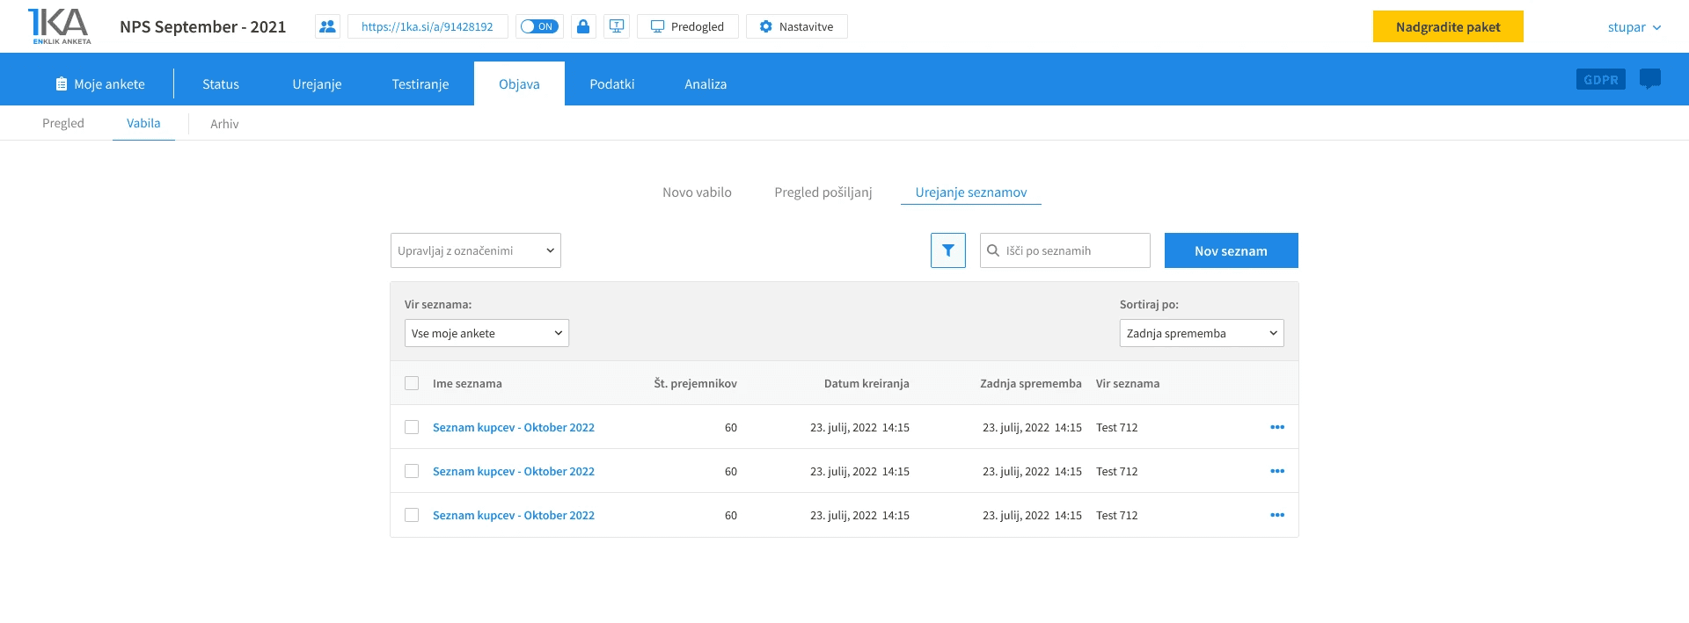
Task: Open Pregled pošiljanj section
Action: coord(823,192)
